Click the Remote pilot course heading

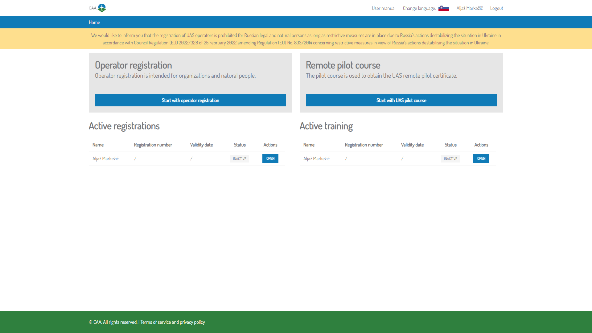click(343, 65)
